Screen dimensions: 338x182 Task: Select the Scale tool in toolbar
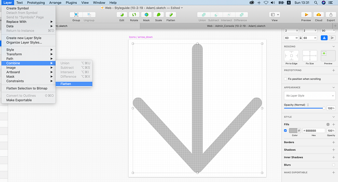158,15
